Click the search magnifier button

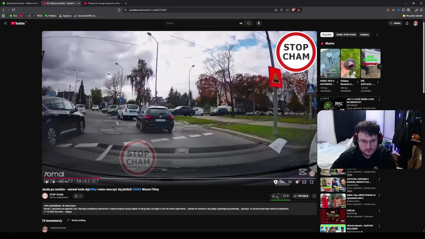click(x=248, y=23)
